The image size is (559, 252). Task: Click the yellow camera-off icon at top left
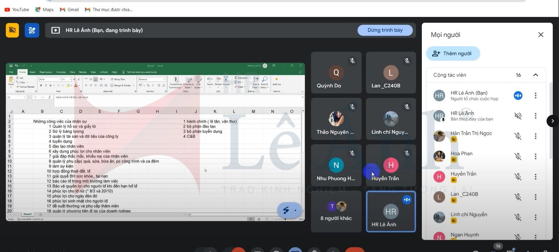coord(12,30)
